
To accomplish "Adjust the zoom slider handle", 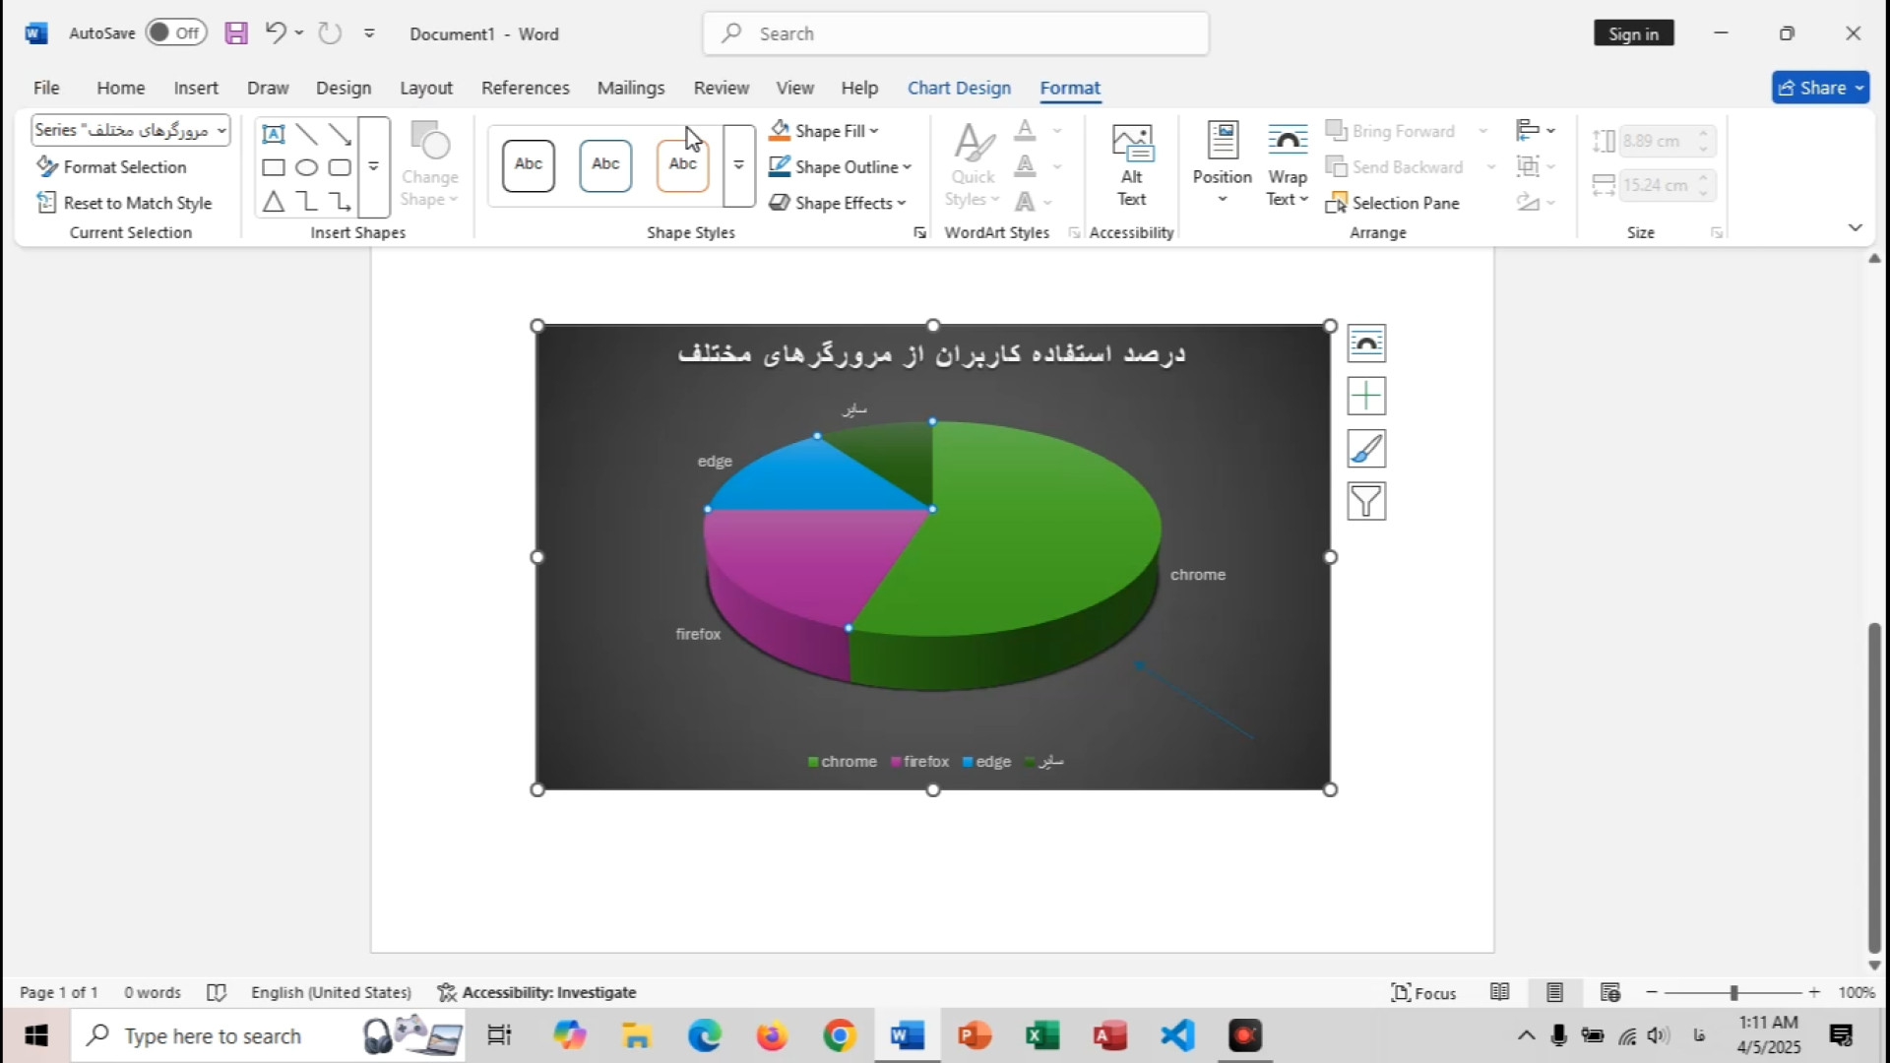I will point(1733,992).
